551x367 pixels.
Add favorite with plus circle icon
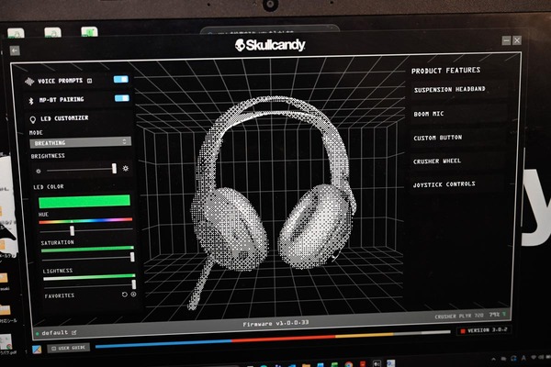(133, 294)
